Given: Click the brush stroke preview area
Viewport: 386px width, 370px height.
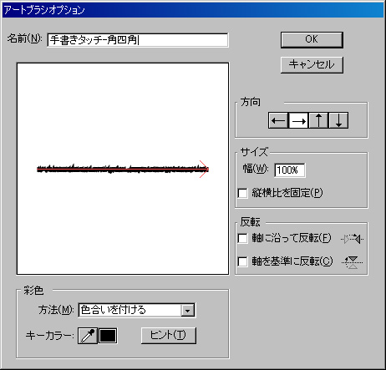Looking at the screenshot, I should coord(123,169).
